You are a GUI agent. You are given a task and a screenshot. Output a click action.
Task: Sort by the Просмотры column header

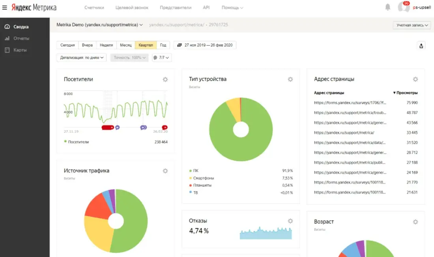(x=405, y=93)
